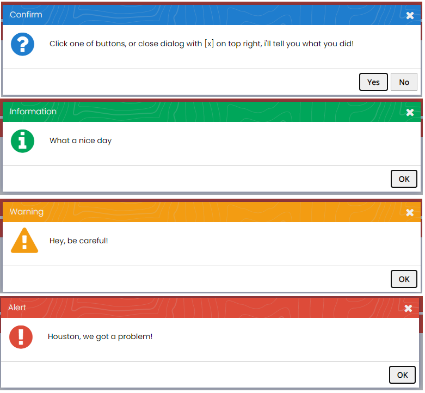
Task: Click OK in the Alert dialog
Action: (402, 375)
